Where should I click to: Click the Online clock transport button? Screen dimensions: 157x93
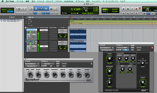click(124, 9)
